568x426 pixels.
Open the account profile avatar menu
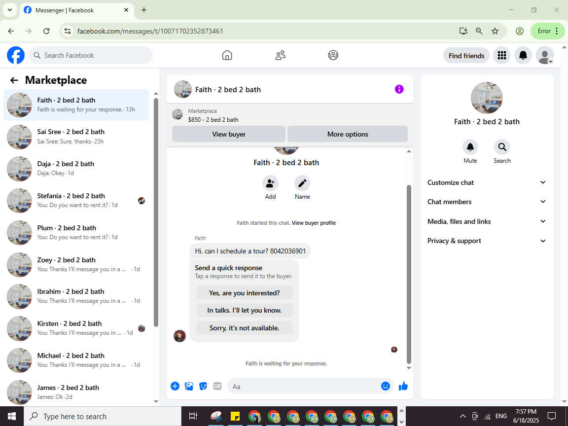click(x=544, y=55)
